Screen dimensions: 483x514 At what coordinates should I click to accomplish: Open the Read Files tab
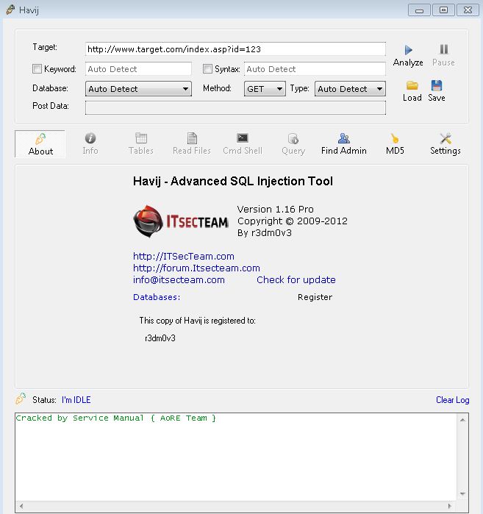(x=192, y=144)
